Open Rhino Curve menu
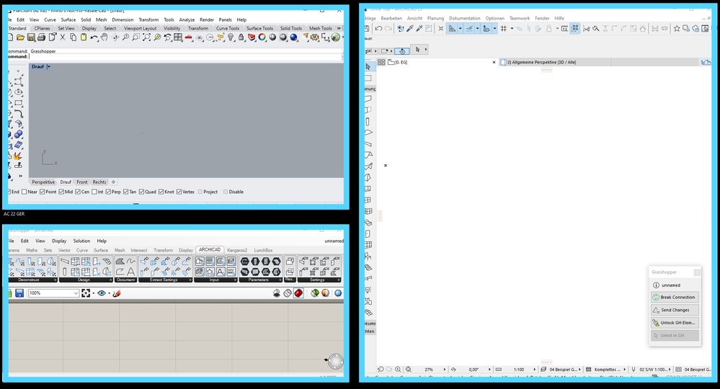Viewport: 720px width, 389px height. (50, 19)
